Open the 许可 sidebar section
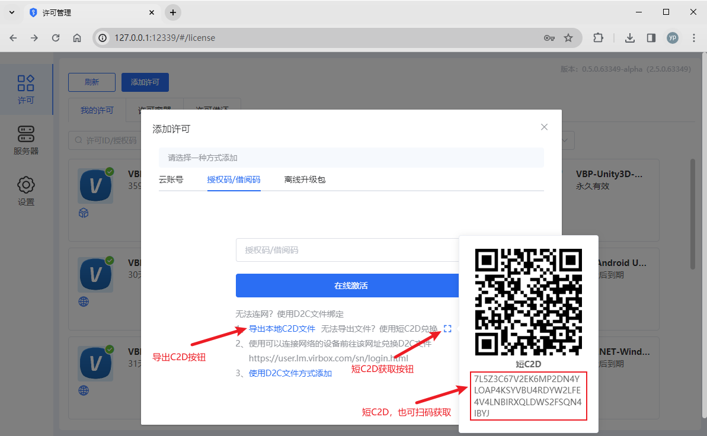Viewport: 707px width, 436px height. point(25,89)
